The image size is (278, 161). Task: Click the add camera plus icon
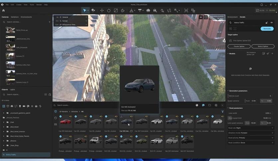[50, 22]
